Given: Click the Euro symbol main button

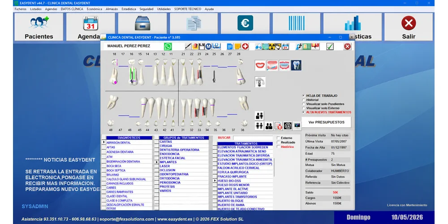Looking at the screenshot, I should click(245, 23).
